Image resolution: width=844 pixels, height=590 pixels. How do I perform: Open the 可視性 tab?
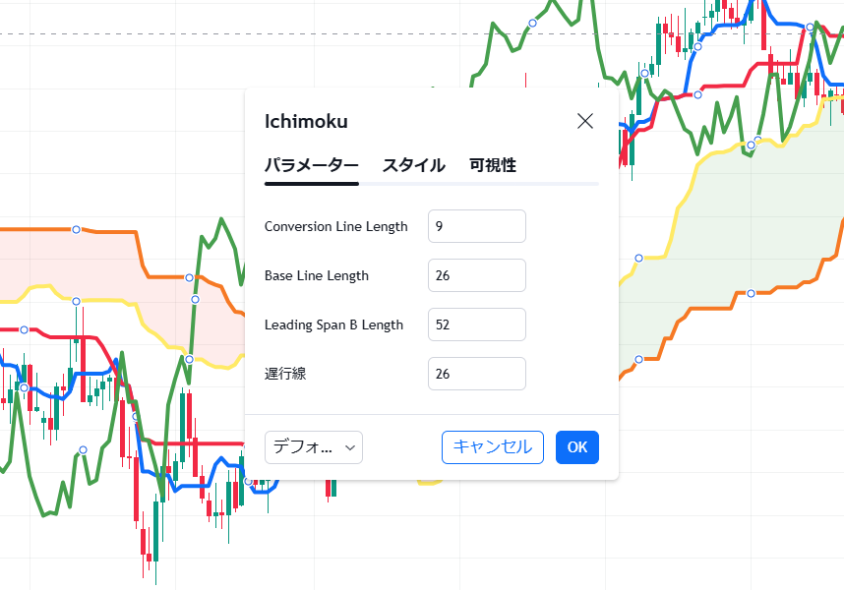pos(494,166)
